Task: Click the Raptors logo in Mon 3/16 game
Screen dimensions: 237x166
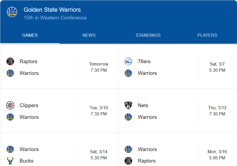Action: coord(128,161)
